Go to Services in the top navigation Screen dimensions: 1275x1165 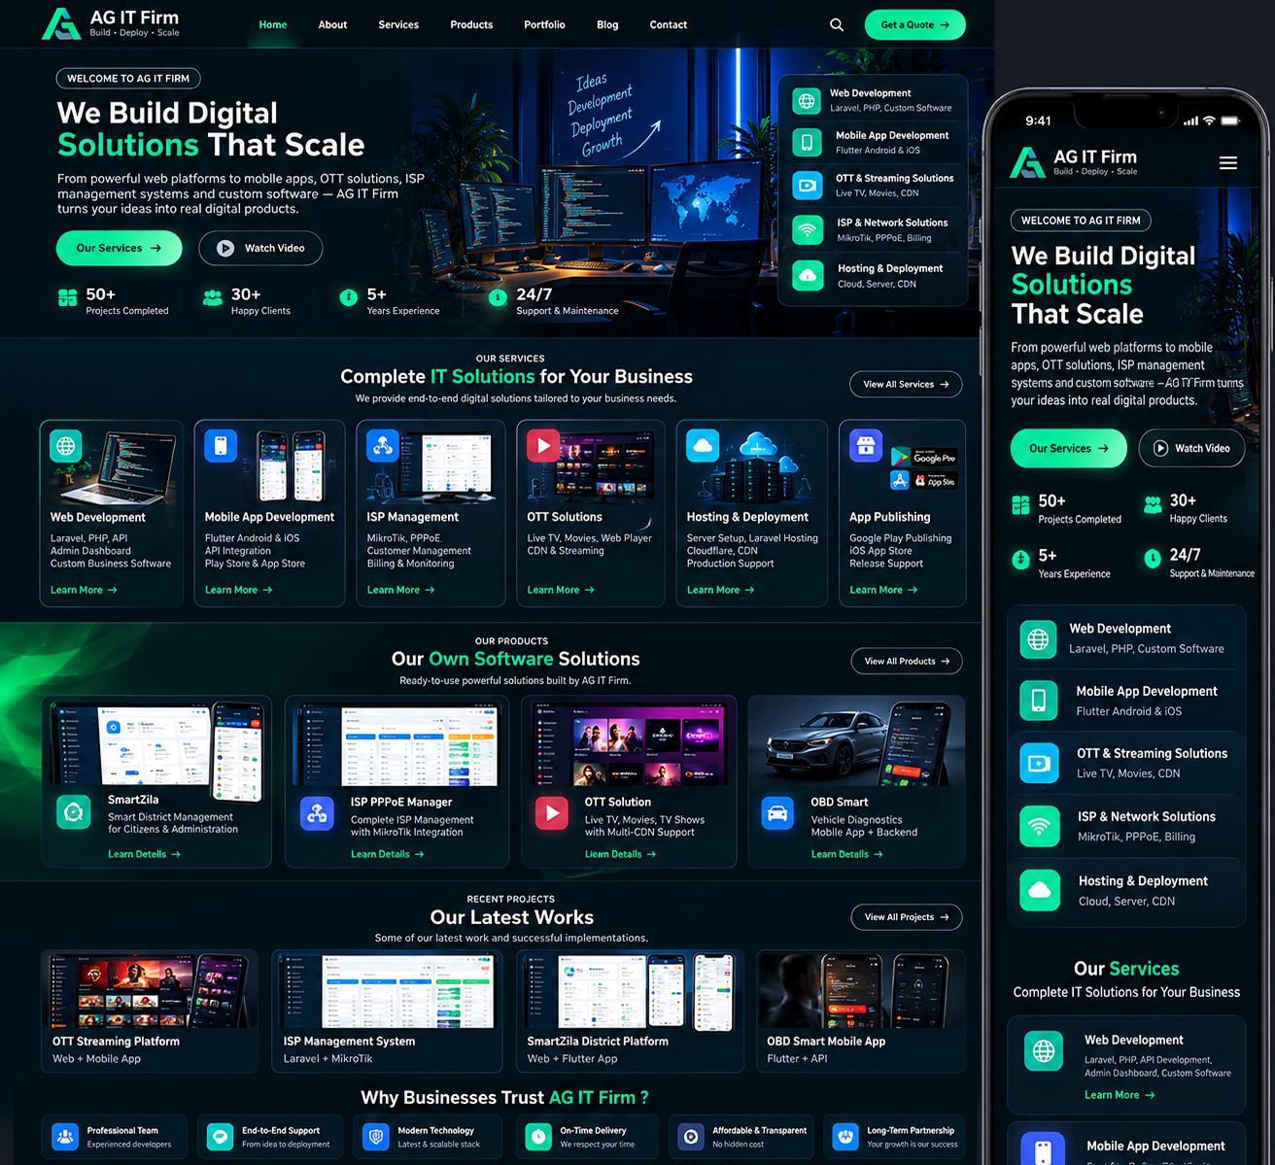[x=398, y=25]
